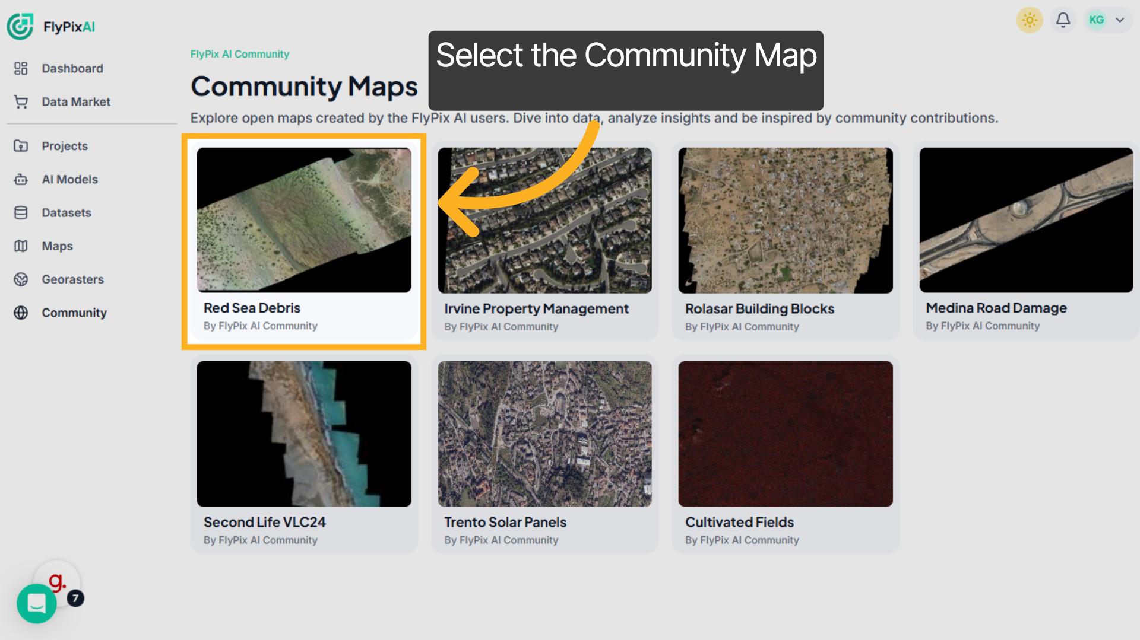Screen dimensions: 1140x640
Task: Click the Projects folder icon
Action: [21, 146]
